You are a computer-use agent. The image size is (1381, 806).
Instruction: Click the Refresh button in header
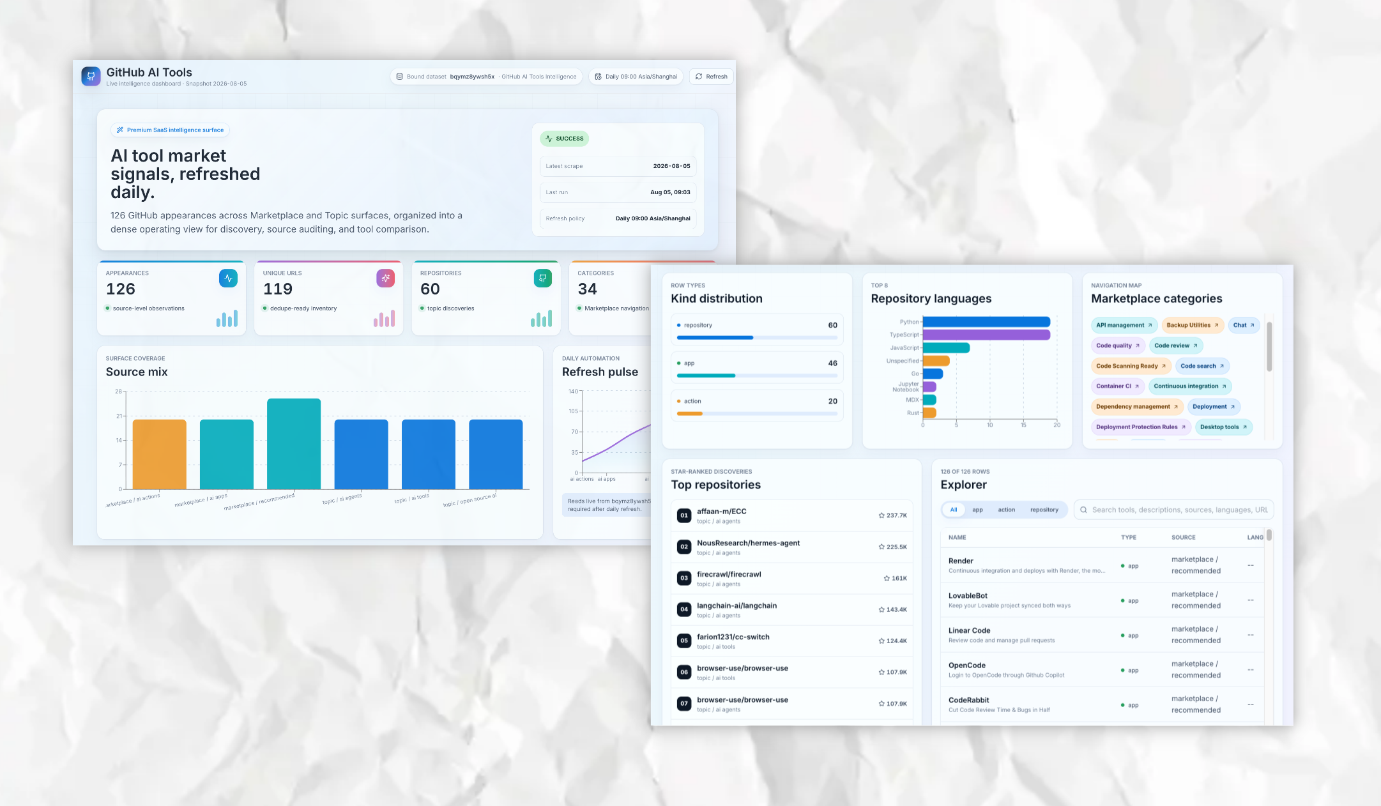711,77
